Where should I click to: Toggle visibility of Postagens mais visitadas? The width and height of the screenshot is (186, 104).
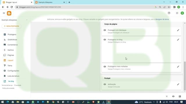coord(105,67)
